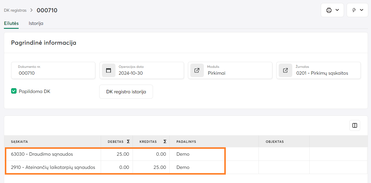Image resolution: width=371 pixels, height=183 pixels.
Task: Open Žurnalas external link icon
Action: point(285,70)
